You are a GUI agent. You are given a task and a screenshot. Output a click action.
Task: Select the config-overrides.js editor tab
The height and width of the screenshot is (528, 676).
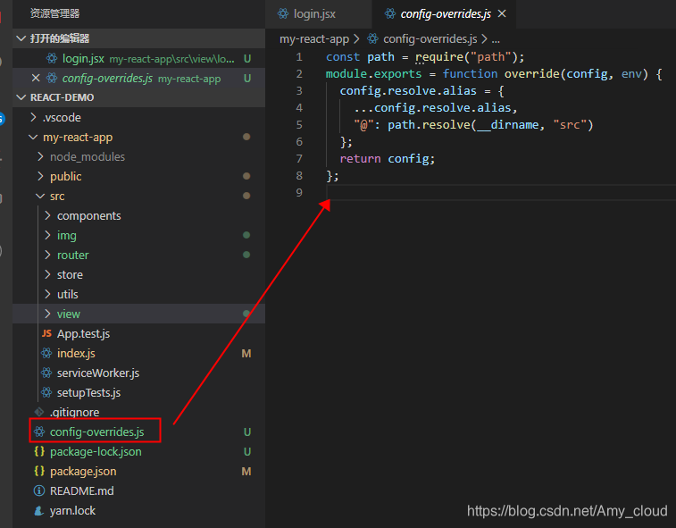[x=444, y=13]
